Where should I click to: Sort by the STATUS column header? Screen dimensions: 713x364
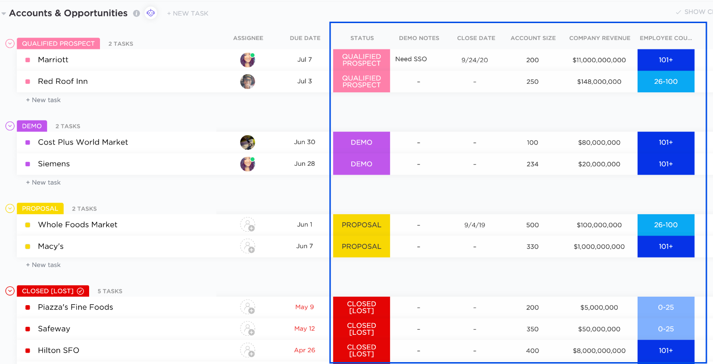pyautogui.click(x=362, y=38)
